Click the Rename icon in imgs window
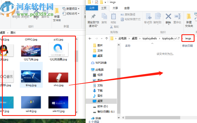 [x=177, y=16]
